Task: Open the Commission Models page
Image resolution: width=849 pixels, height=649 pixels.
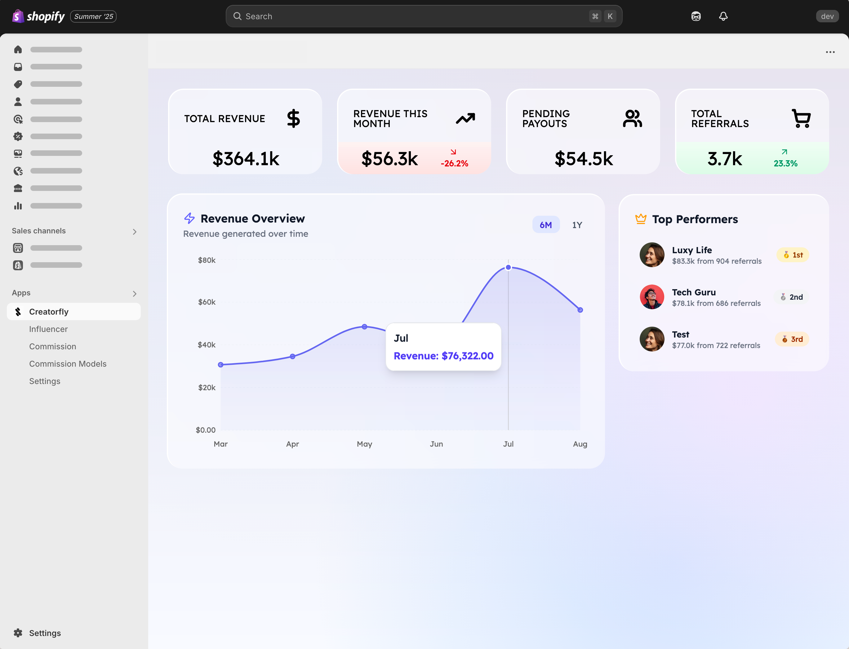Action: [68, 364]
